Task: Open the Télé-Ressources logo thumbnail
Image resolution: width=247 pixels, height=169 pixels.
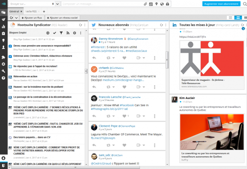Action: (x=212, y=59)
